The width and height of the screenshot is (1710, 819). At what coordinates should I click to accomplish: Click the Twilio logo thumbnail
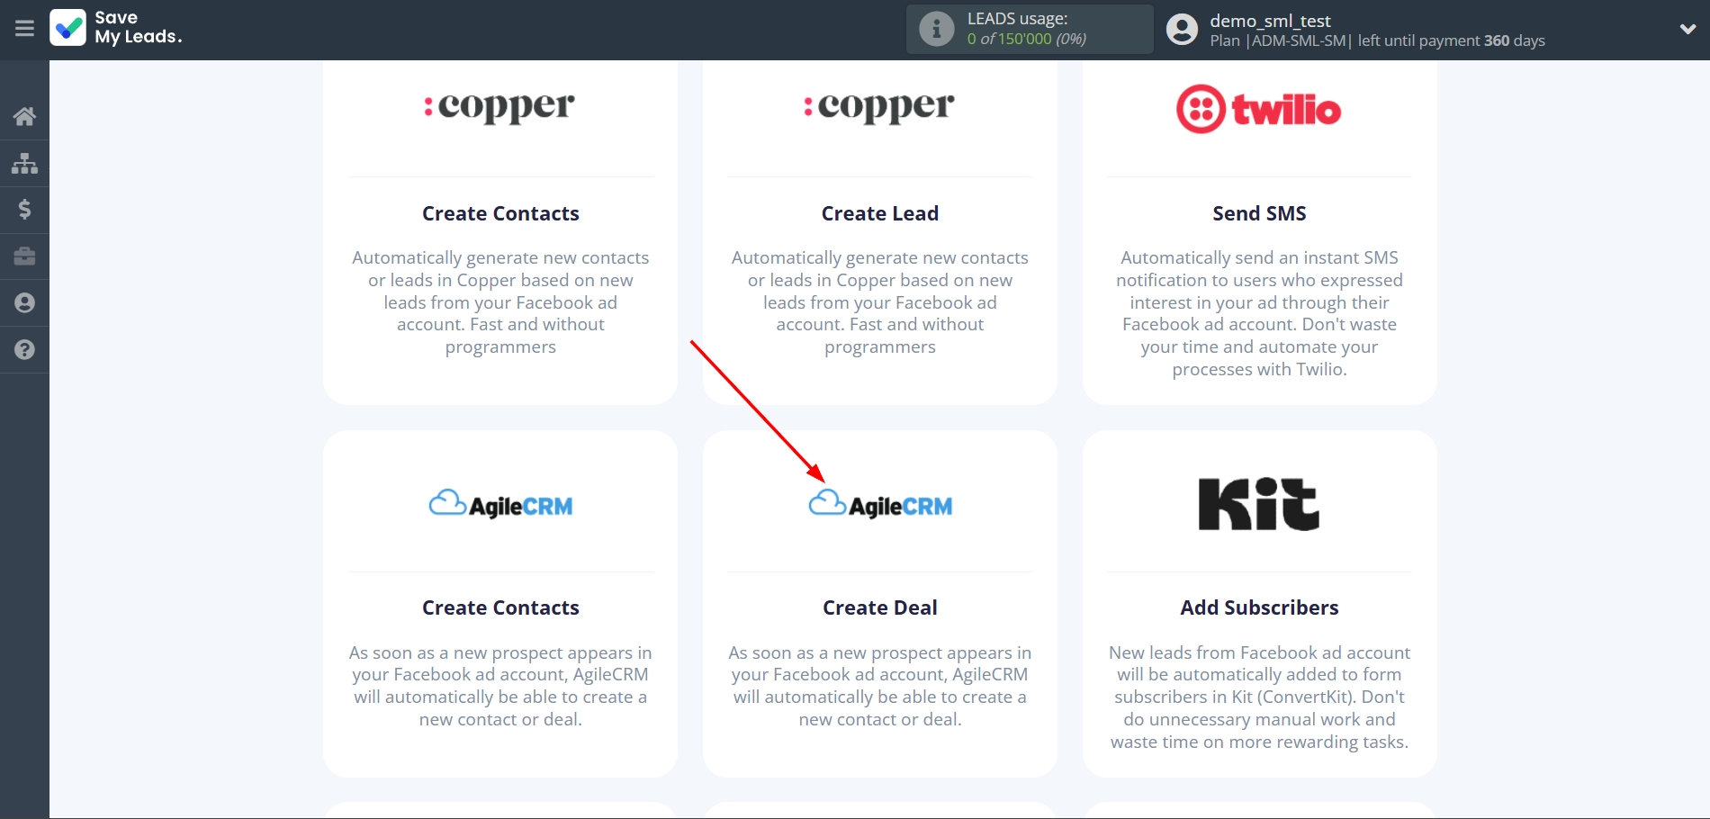coord(1258,110)
